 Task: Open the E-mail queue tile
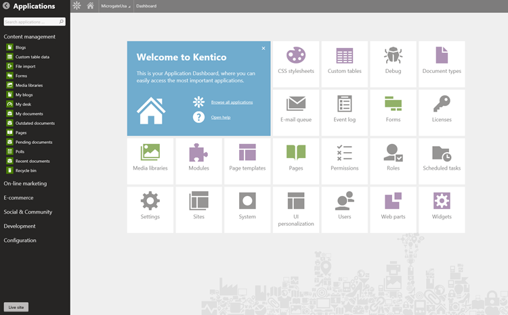click(296, 112)
